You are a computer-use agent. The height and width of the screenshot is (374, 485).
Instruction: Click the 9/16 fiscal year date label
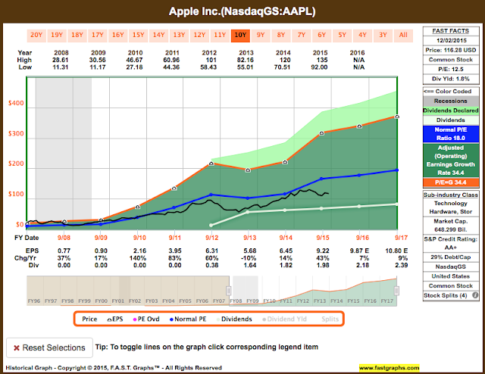click(362, 238)
